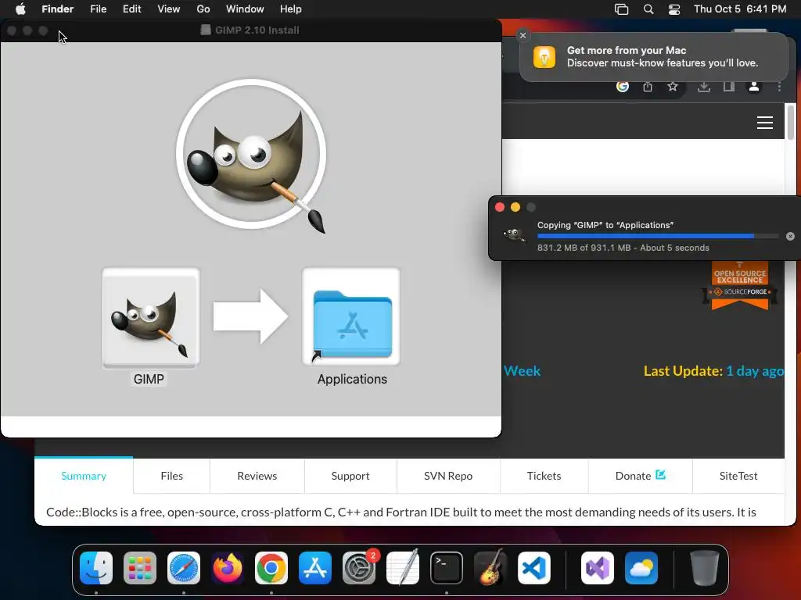Screen dimensions: 801x600
Task: Open the Help menu
Action: [x=291, y=9]
